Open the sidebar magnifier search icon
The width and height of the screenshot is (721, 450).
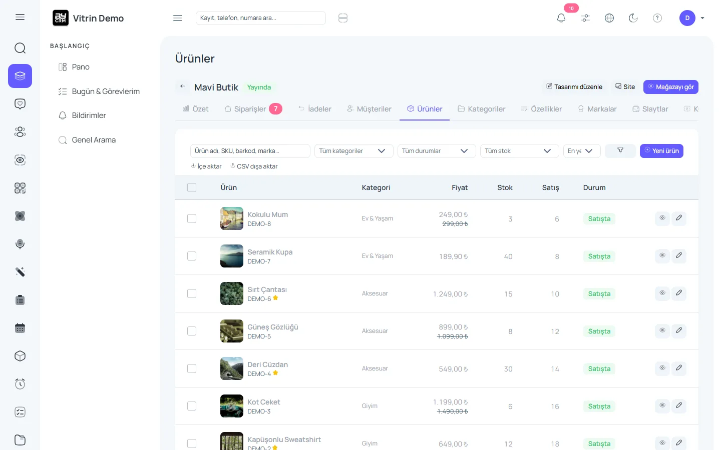click(20, 48)
